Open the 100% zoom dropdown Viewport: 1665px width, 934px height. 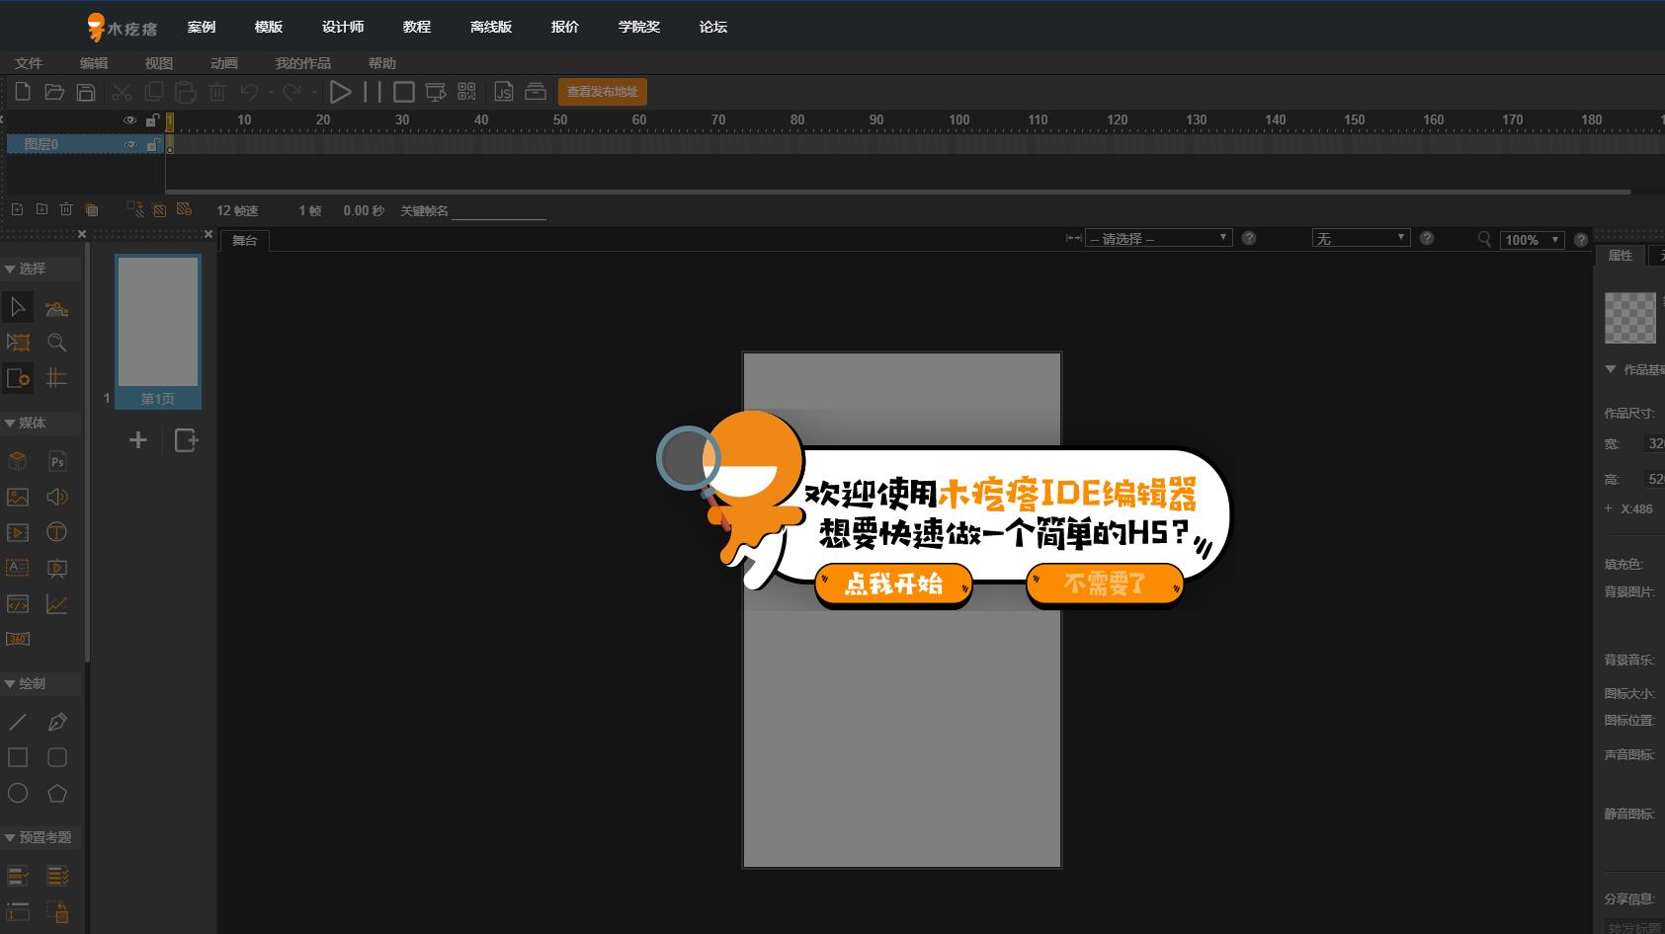tap(1531, 240)
